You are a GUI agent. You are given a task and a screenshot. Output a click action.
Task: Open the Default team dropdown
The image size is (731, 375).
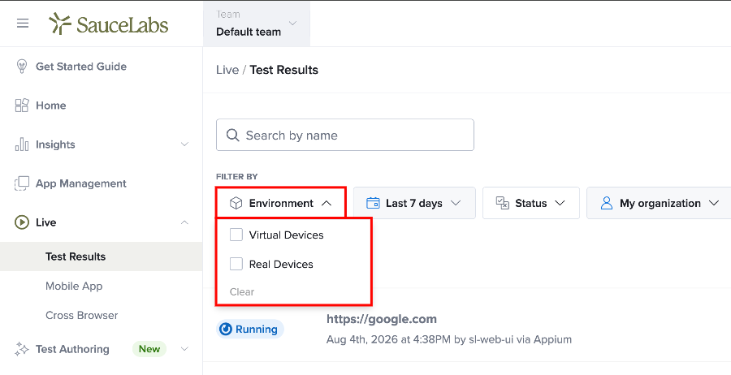tap(257, 24)
